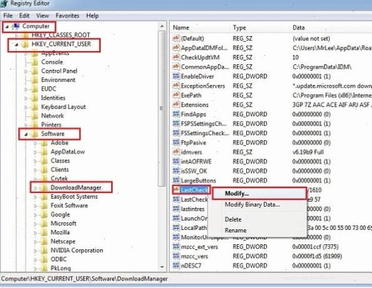372x288 pixels.
Task: Select the FSPSSettingsCh... value name
Action: click(x=204, y=124)
